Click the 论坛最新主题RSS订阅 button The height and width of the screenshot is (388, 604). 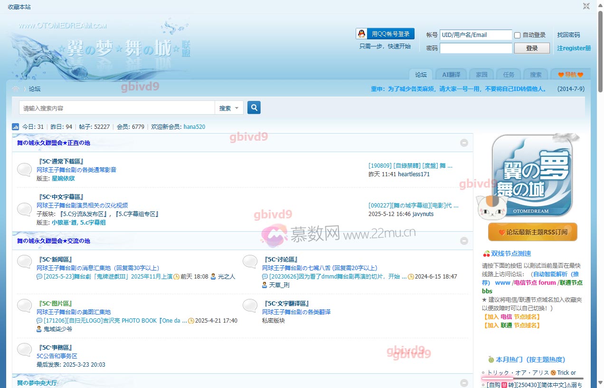point(532,232)
